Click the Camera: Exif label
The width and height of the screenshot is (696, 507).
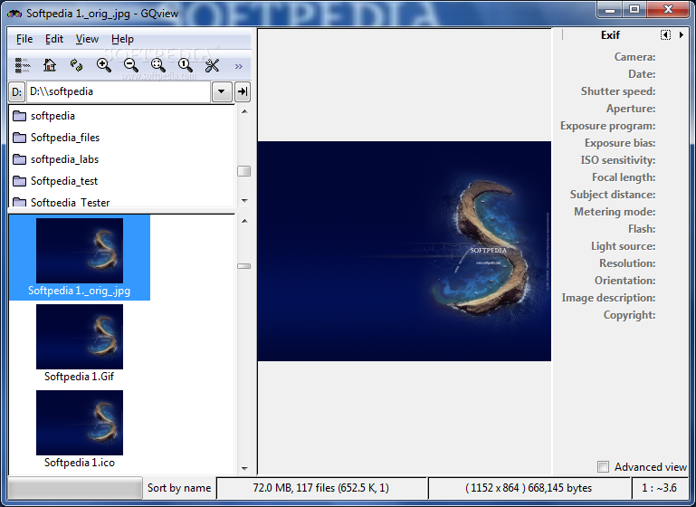click(x=634, y=57)
